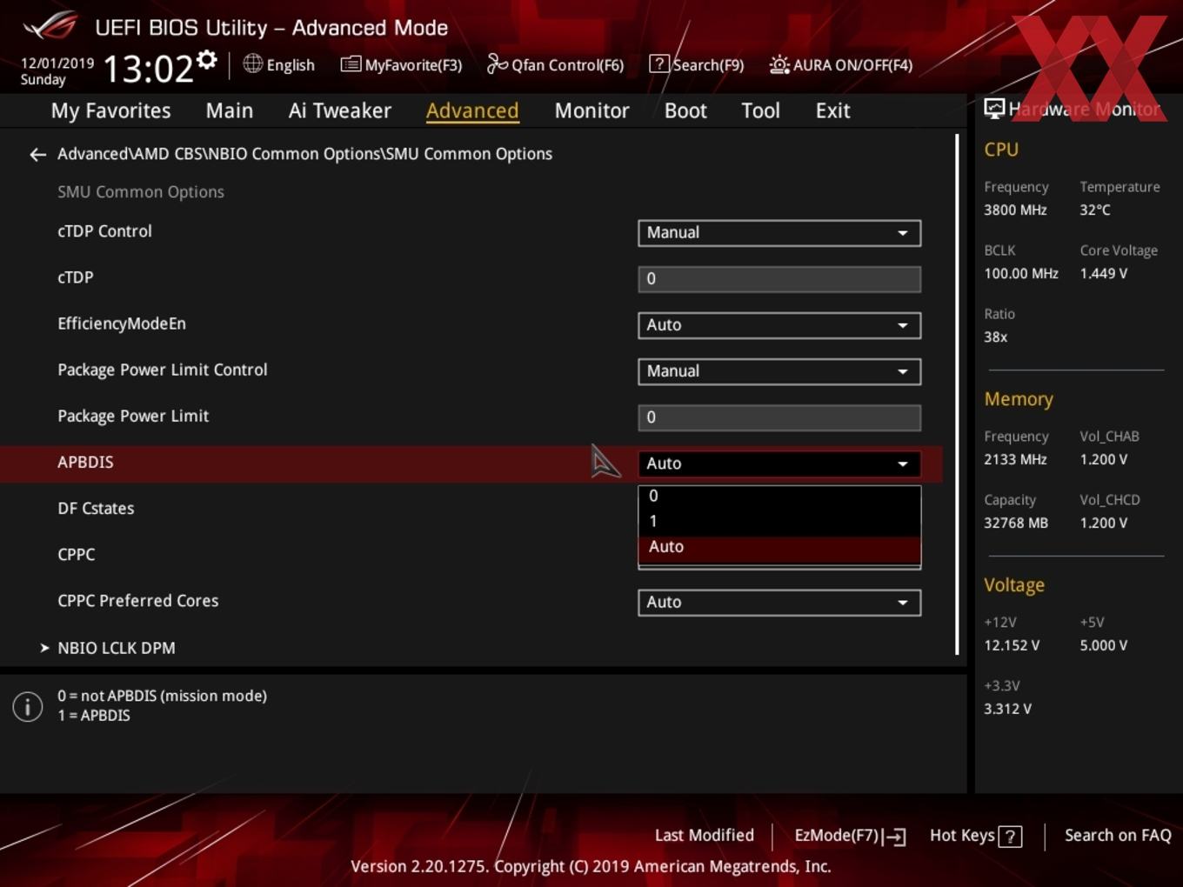Click Ratio 38x value
The width and height of the screenshot is (1183, 887).
tap(995, 337)
